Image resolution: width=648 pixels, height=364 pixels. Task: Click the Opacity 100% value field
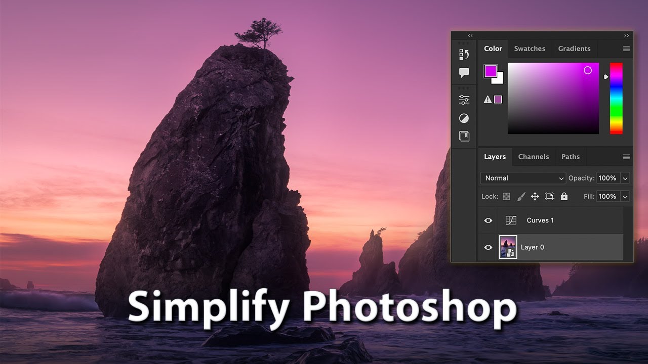point(607,178)
